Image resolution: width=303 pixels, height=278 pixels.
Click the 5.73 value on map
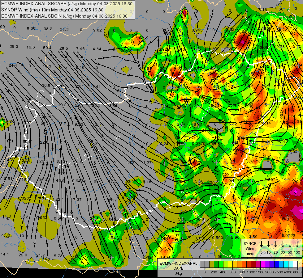(x=58, y=256)
